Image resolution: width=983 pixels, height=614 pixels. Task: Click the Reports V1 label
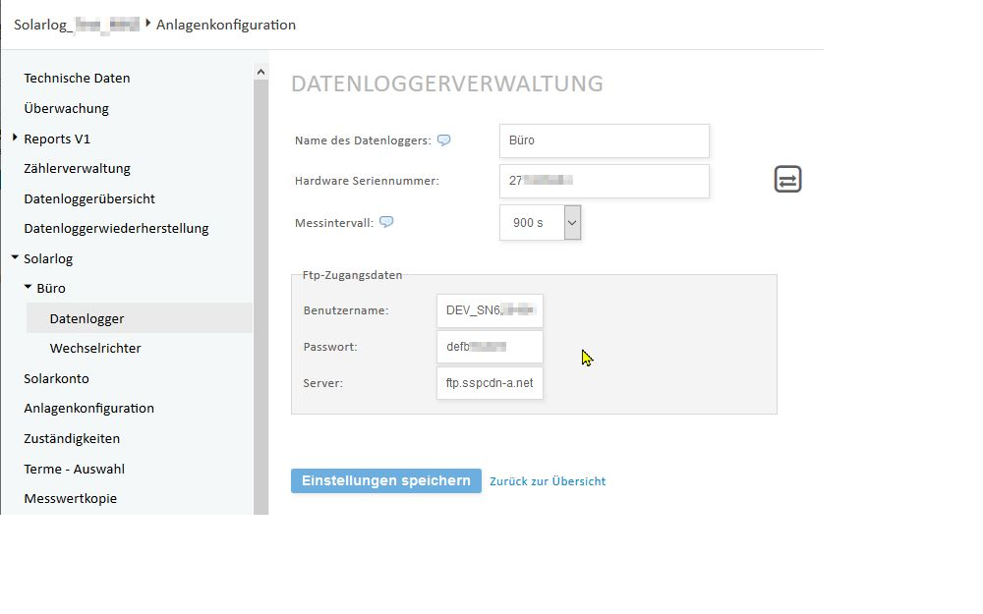57,139
